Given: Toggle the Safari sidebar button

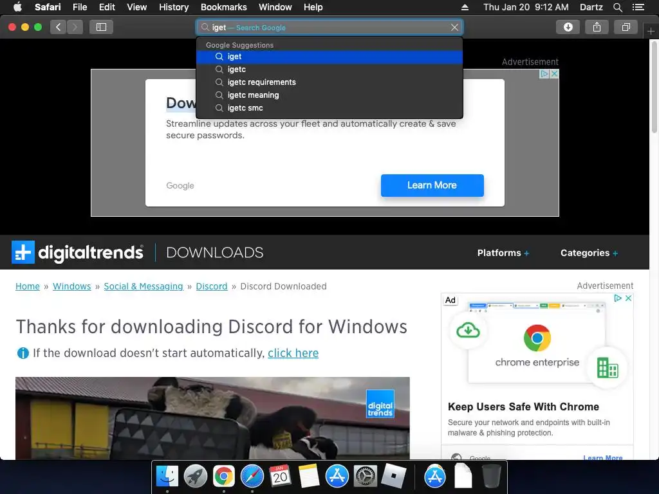Looking at the screenshot, I should click(x=101, y=27).
